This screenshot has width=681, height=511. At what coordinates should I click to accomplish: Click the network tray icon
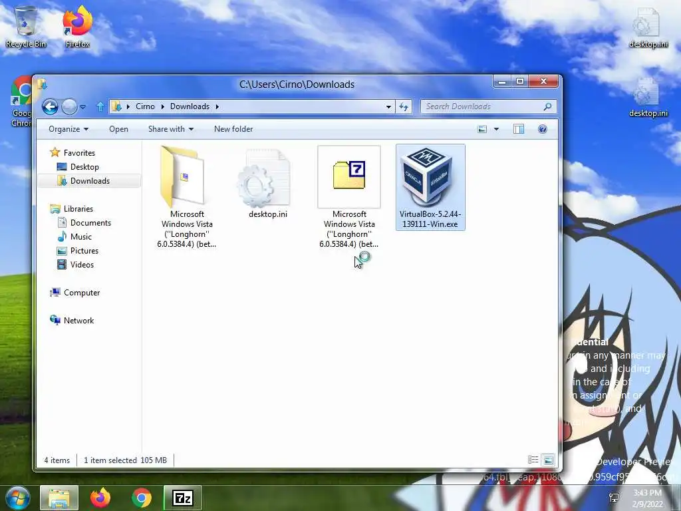[x=614, y=498]
